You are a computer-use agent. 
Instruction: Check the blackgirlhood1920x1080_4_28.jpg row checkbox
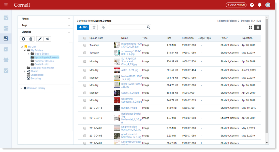[85, 45]
